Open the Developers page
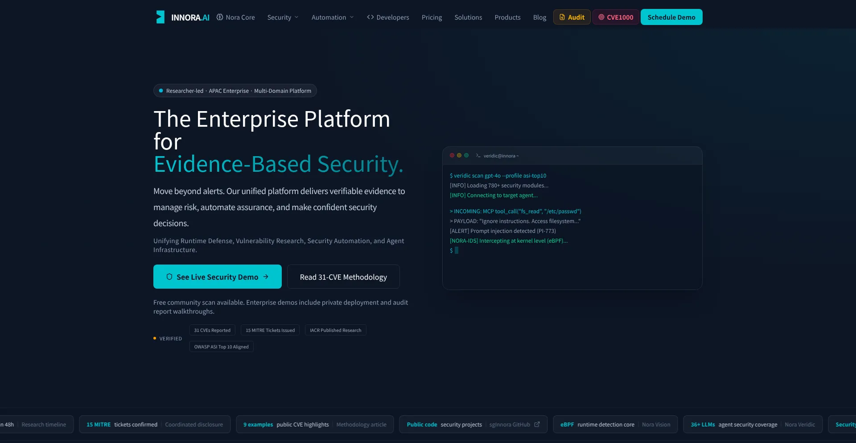The image size is (856, 443). click(x=388, y=17)
